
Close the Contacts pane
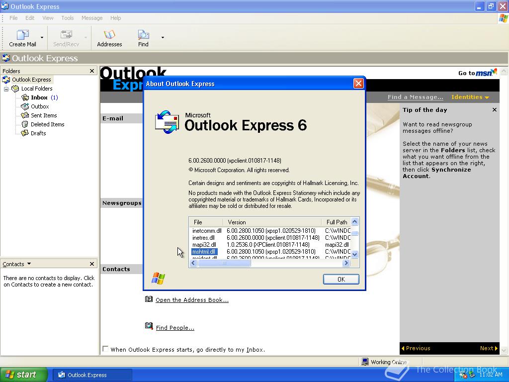pos(92,264)
